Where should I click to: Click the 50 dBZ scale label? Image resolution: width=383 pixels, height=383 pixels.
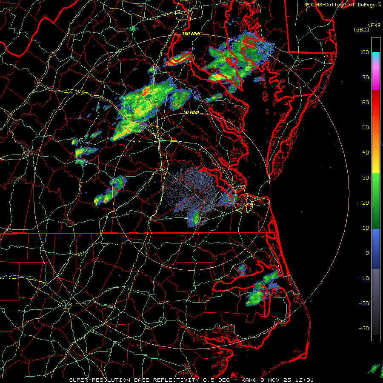(366, 128)
